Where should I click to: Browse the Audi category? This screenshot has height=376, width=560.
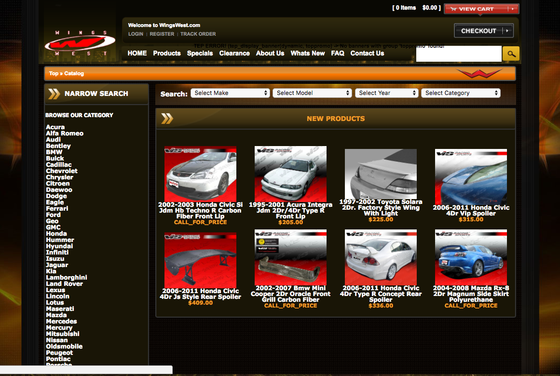[x=53, y=140]
